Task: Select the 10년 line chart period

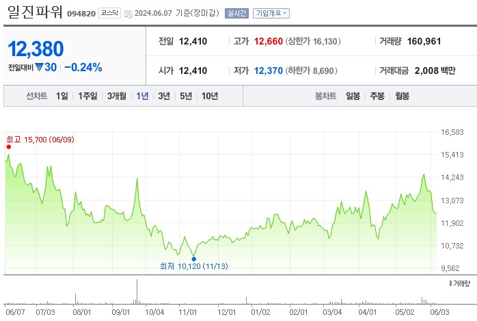Action: 210,96
